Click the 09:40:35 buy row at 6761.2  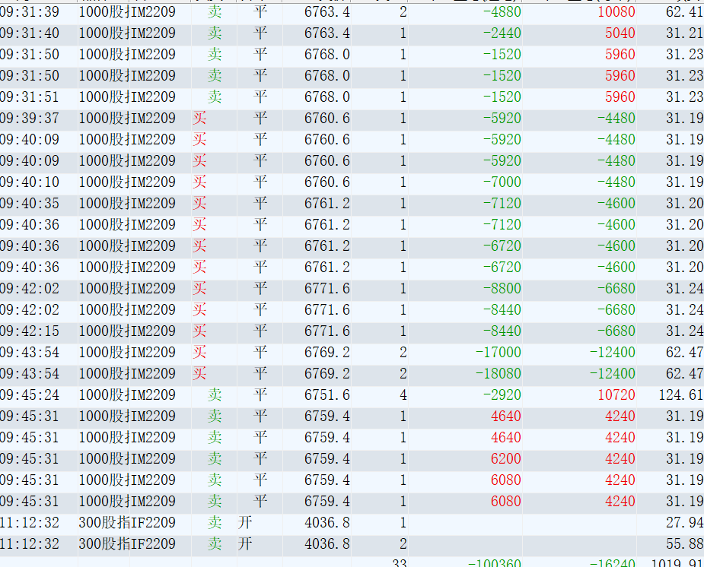352,204
